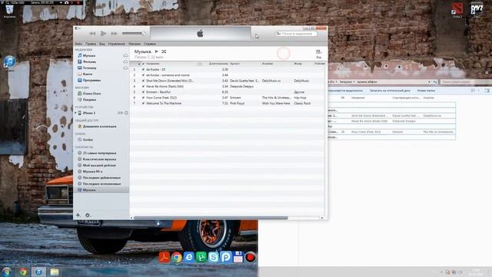Play the Музыка playlist using header play icon
This screenshot has width=492, height=277.
pos(156,52)
